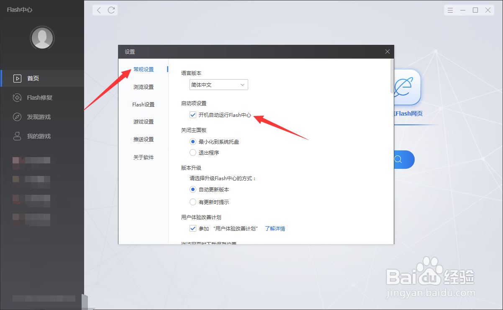
Task: Switch to Flash设置 tab
Action: (144, 104)
